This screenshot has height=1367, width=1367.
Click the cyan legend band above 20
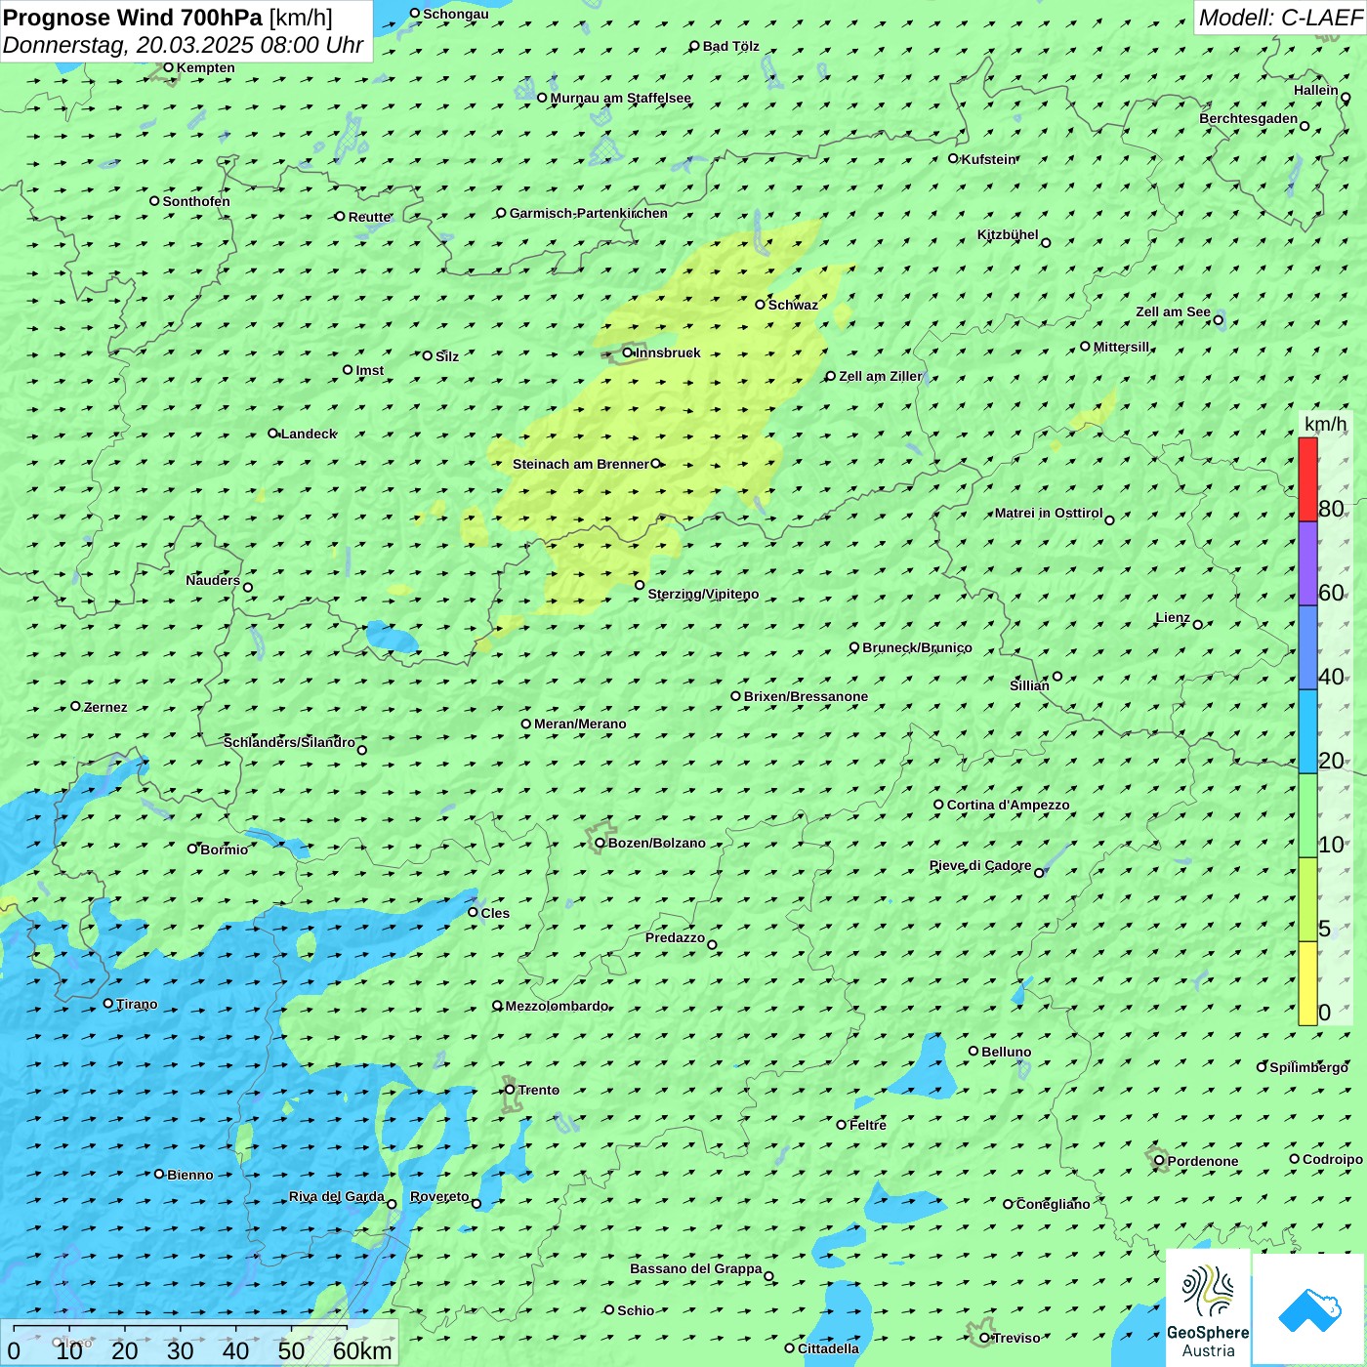coord(1307,731)
